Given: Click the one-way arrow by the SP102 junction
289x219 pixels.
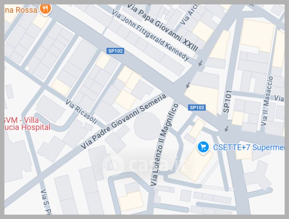Looking at the screenshot, I should (188, 85).
